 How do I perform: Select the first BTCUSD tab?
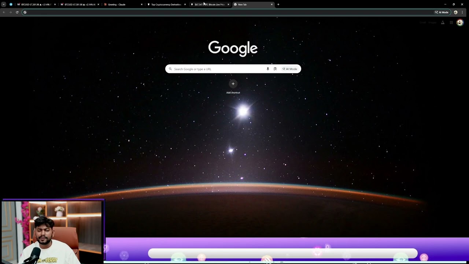pos(35,4)
